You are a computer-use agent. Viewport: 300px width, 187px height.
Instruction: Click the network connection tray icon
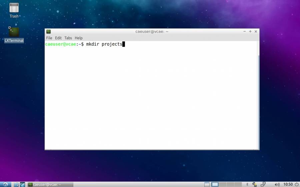(x=263, y=184)
